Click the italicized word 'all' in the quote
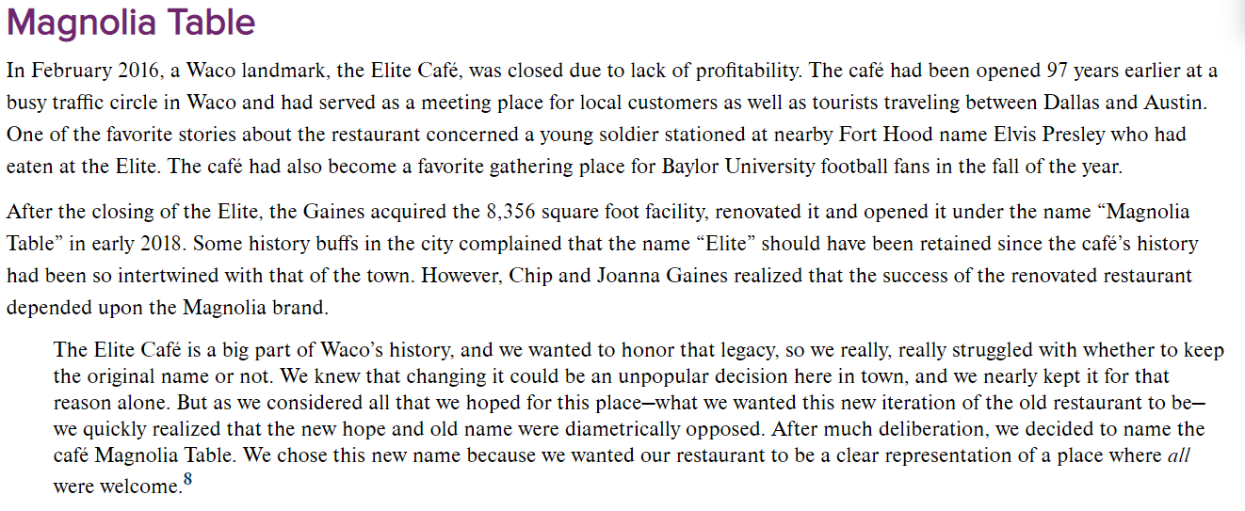Viewport: 1245px width, 511px height. point(1179,455)
